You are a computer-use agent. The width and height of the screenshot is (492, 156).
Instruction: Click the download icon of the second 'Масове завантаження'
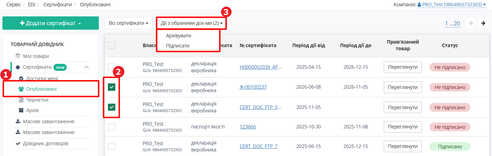(x=18, y=133)
